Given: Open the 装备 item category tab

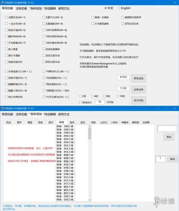Looking at the screenshot, I should coord(40,122).
